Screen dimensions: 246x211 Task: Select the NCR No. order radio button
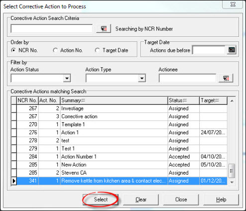(13, 50)
